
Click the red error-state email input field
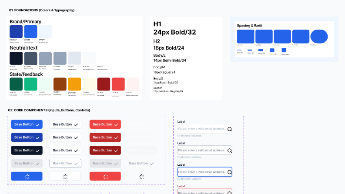(204, 191)
